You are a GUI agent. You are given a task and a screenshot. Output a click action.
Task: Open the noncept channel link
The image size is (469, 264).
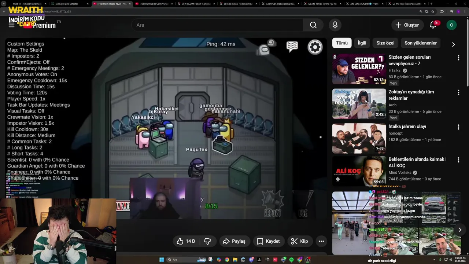[x=396, y=133]
